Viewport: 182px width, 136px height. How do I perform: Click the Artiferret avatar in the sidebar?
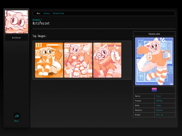tap(17, 22)
